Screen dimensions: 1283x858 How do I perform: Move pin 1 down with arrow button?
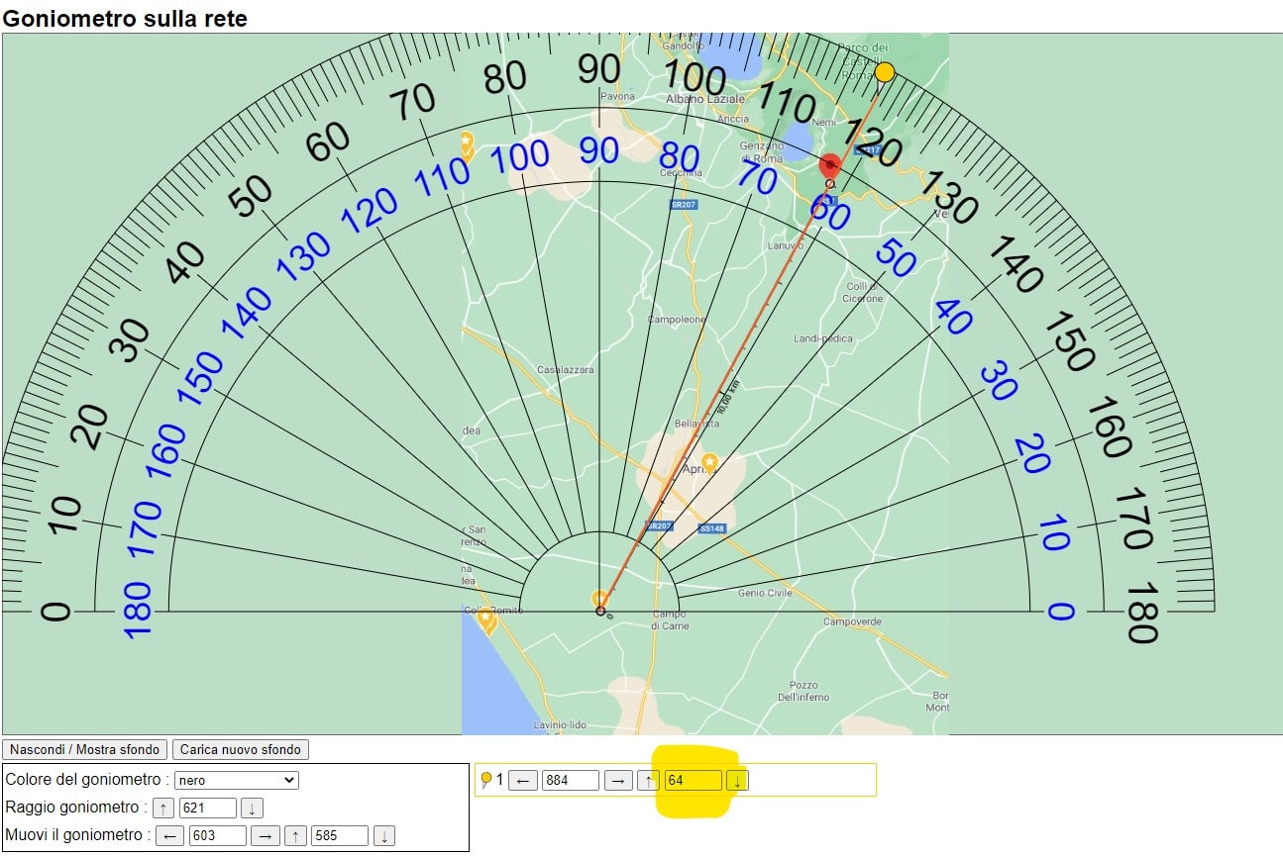point(737,780)
